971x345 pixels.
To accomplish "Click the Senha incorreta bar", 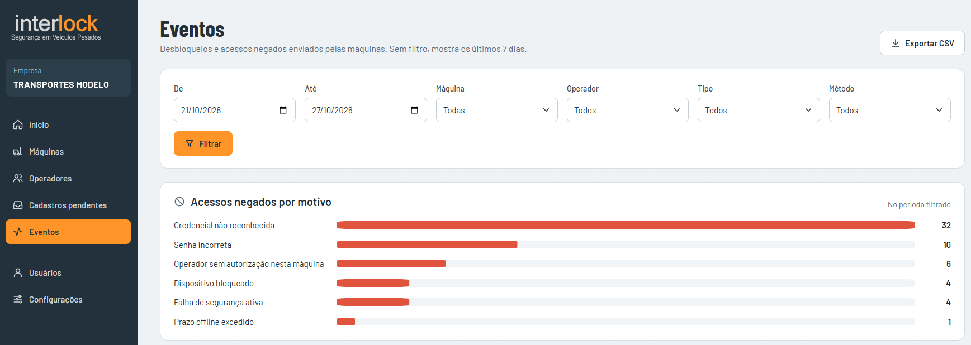I will tap(427, 245).
